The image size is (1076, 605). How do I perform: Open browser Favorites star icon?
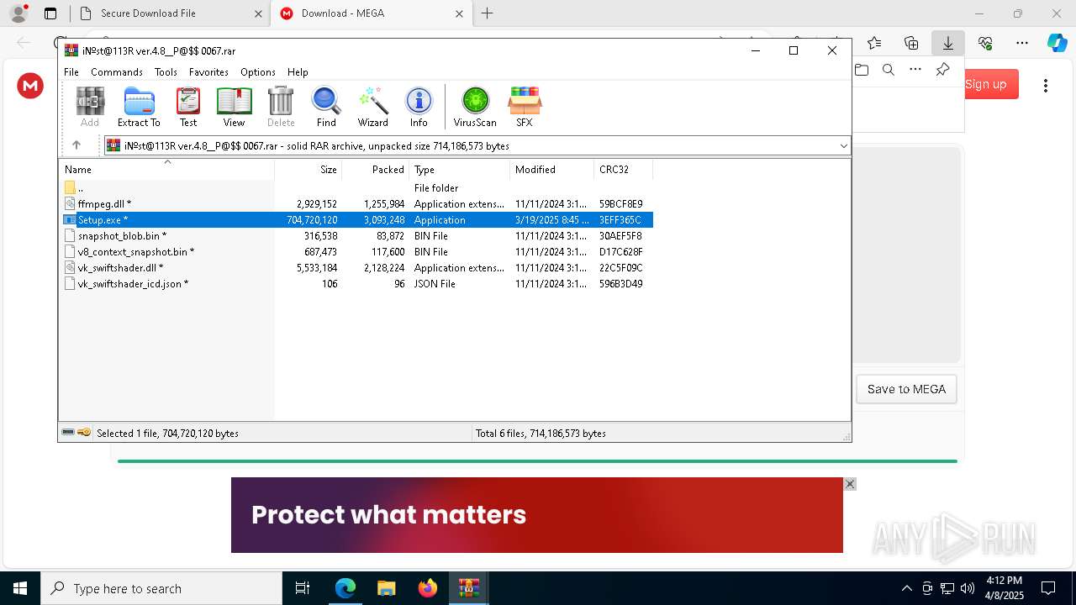(x=874, y=43)
